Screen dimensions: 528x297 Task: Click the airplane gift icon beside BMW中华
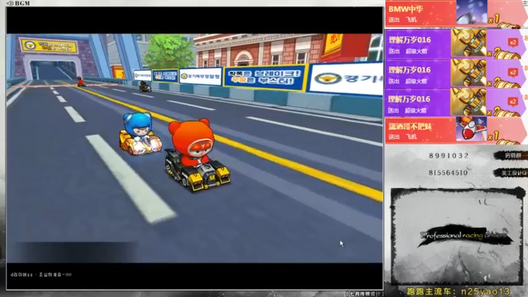[471, 13]
